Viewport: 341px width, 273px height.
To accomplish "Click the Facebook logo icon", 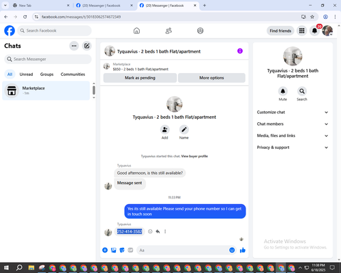I will pyautogui.click(x=10, y=31).
